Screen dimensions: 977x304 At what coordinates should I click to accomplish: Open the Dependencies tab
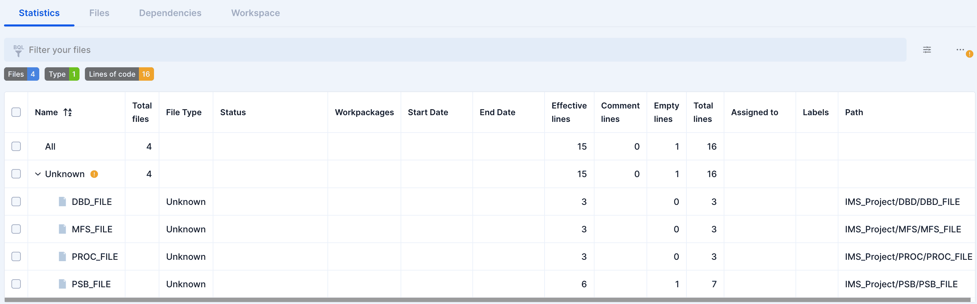click(x=170, y=13)
